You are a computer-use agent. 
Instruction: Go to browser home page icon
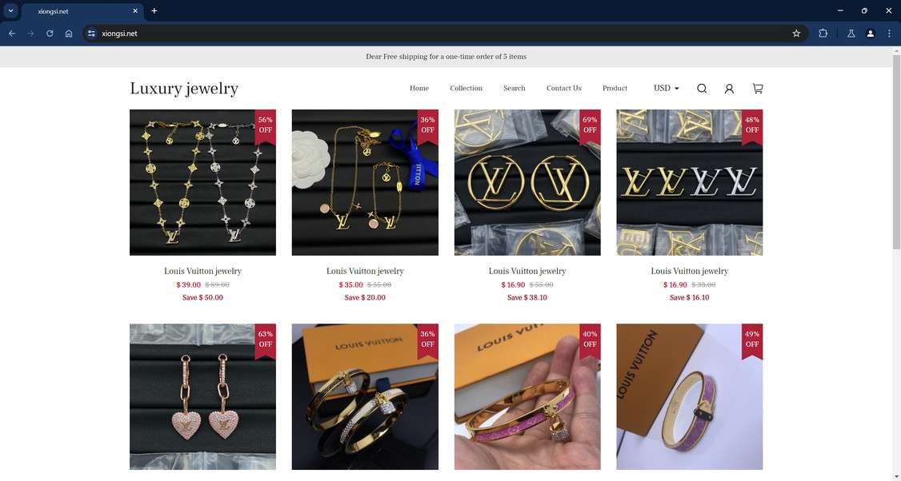tap(69, 34)
